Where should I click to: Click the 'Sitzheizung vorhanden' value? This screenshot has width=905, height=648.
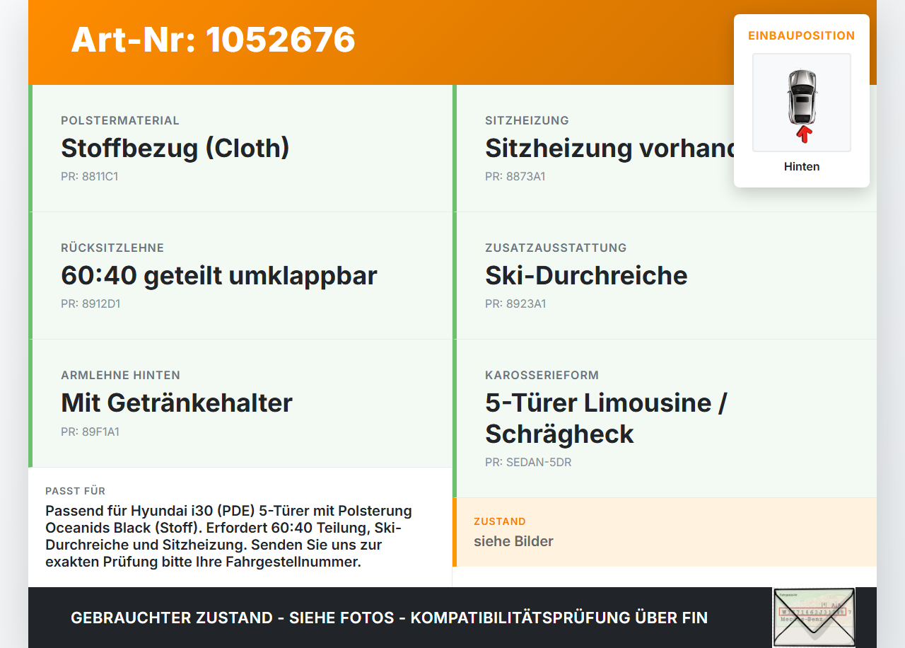(612, 149)
